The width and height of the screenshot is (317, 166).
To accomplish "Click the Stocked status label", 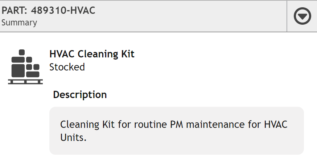I will 67,67.
